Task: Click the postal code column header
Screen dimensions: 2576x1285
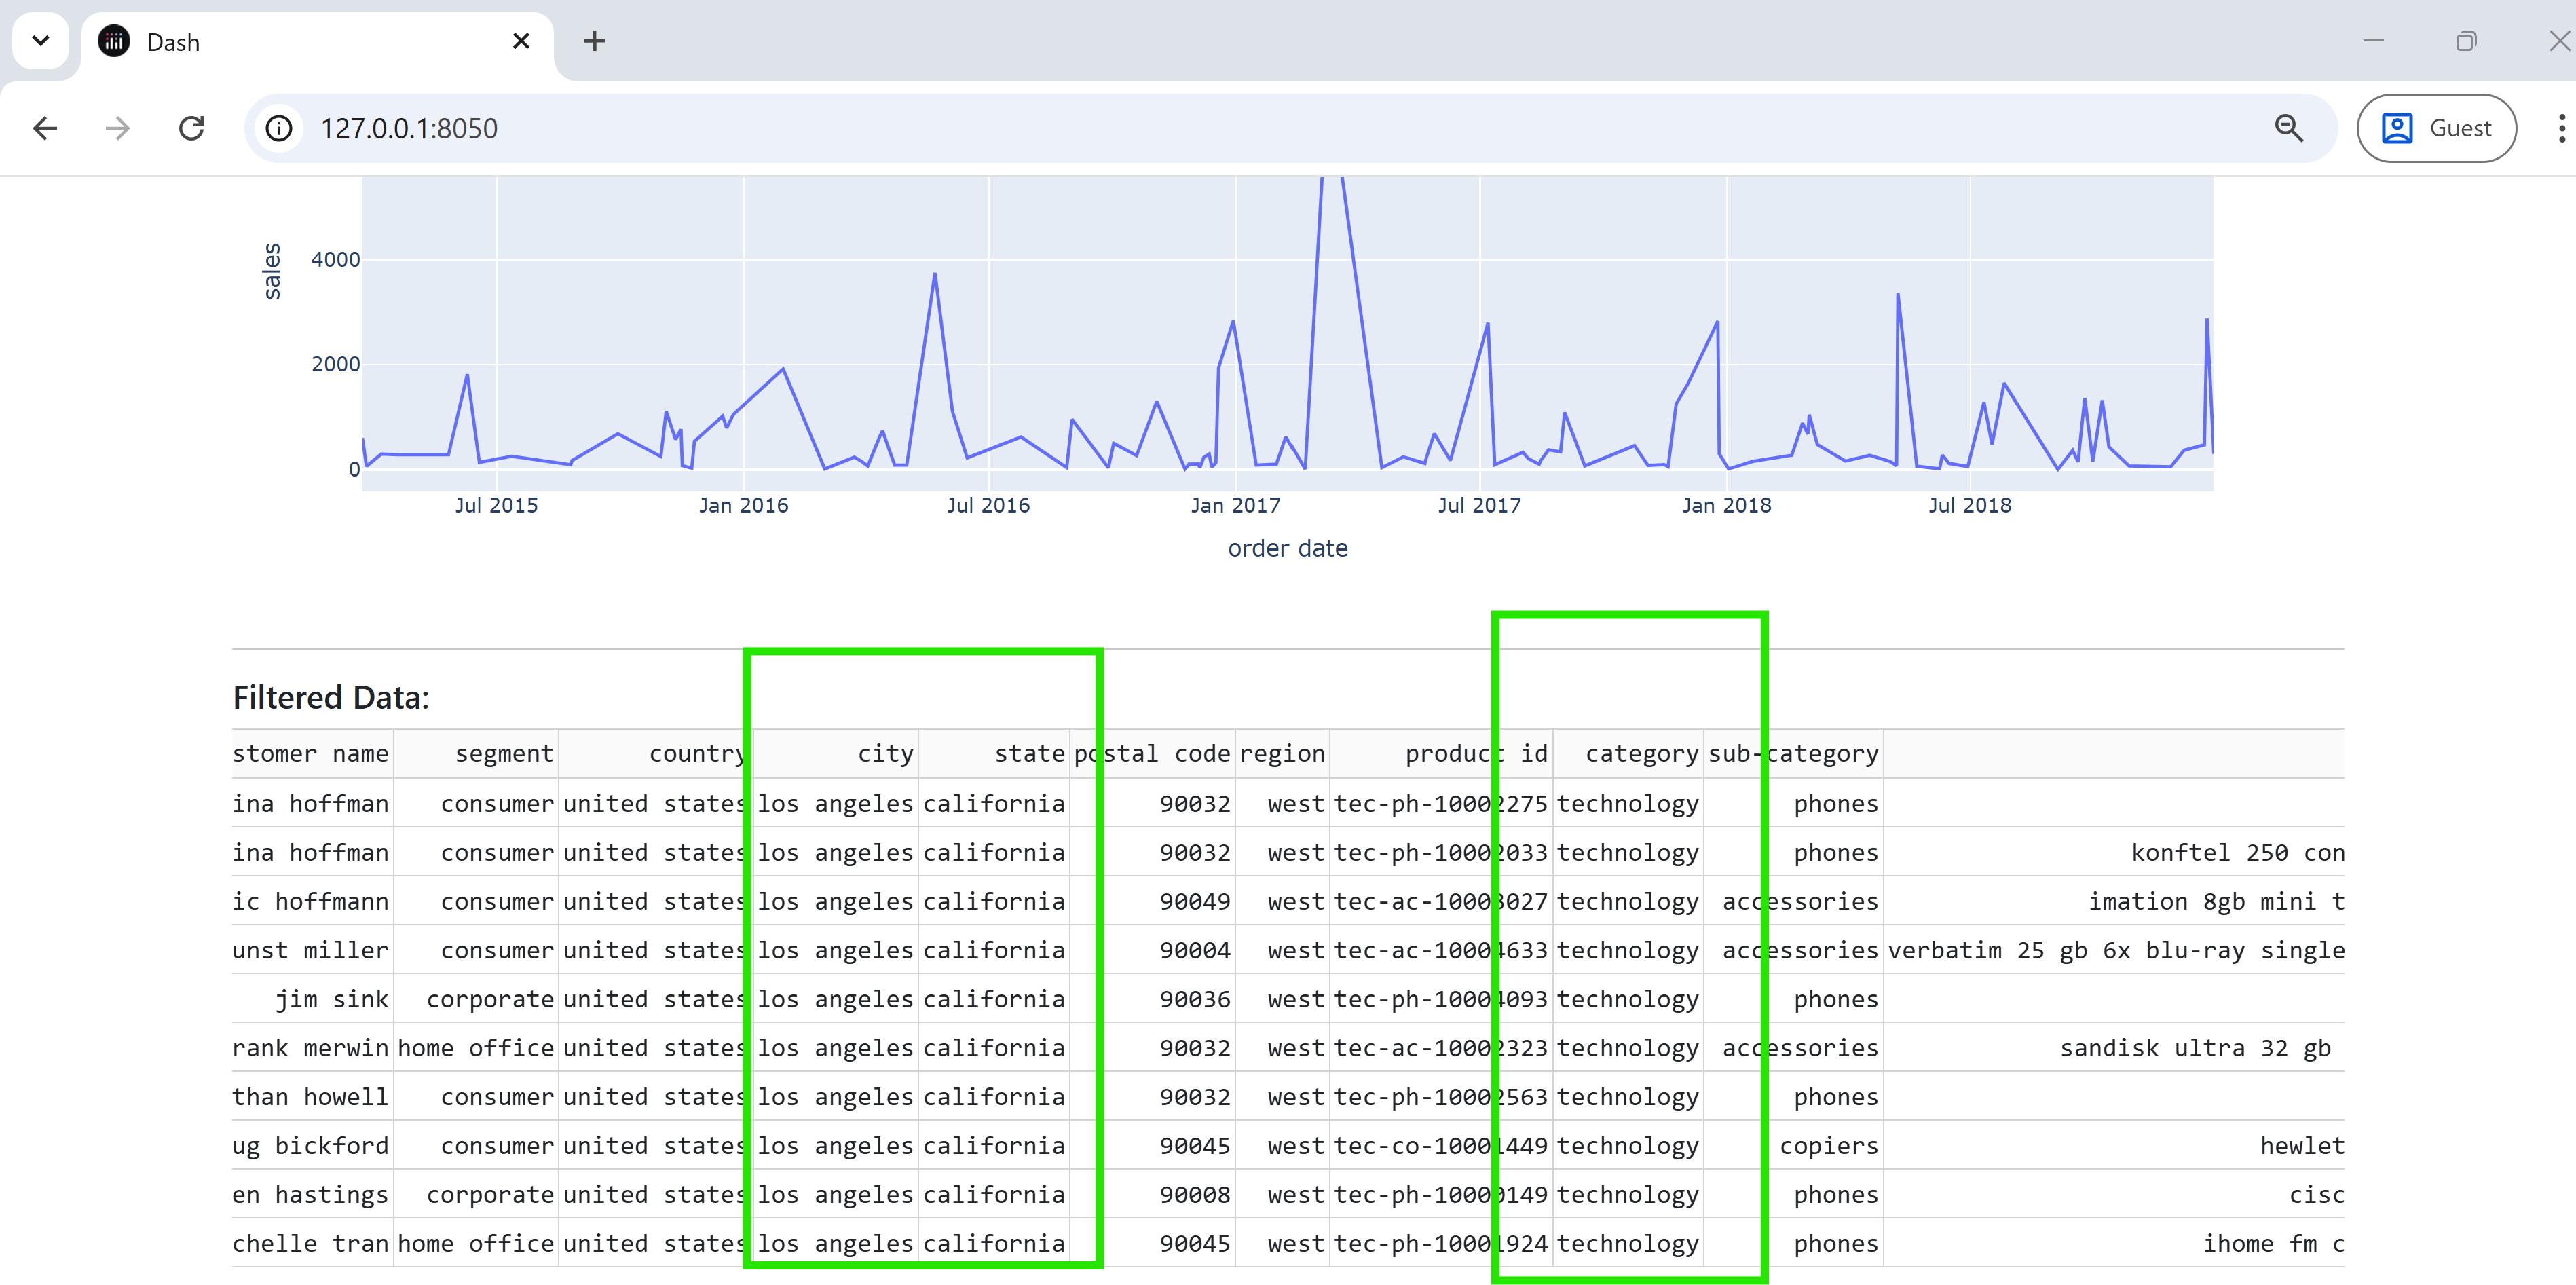Action: click(x=1152, y=753)
